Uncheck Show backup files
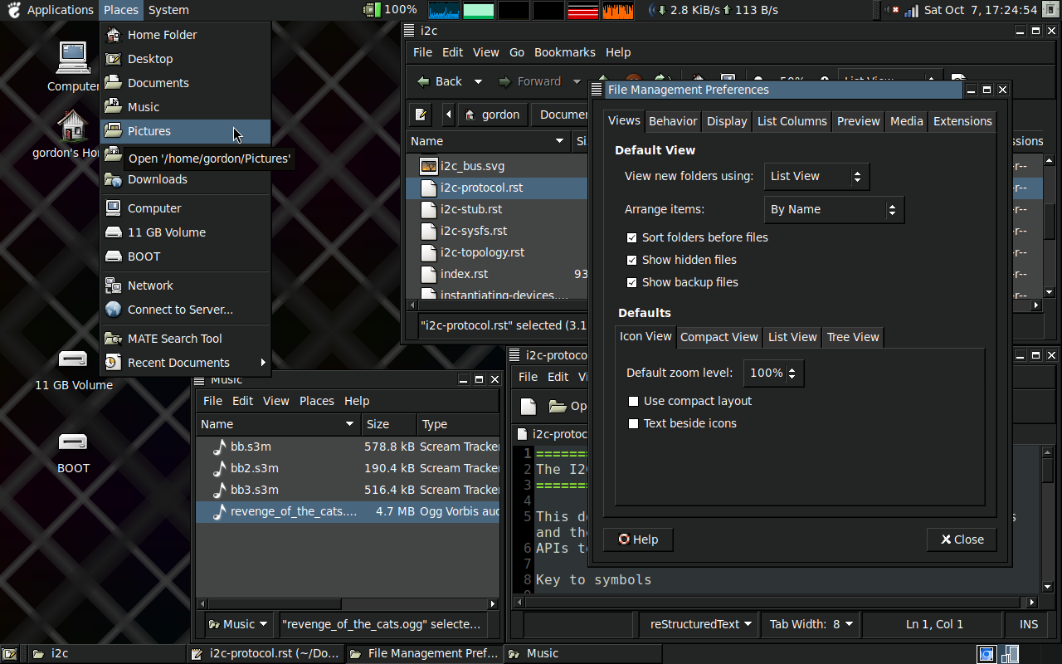This screenshot has height=664, width=1062. [x=632, y=282]
